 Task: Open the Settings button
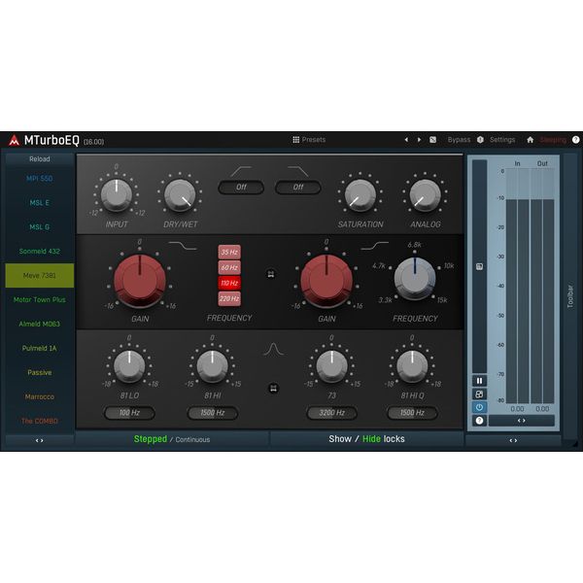point(502,140)
